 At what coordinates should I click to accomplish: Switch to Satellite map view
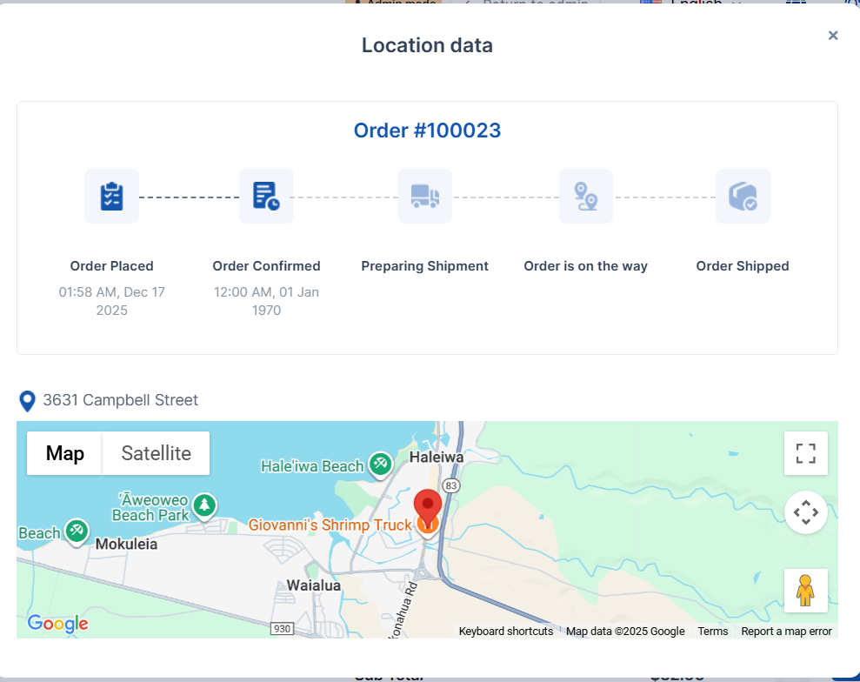[x=157, y=453]
